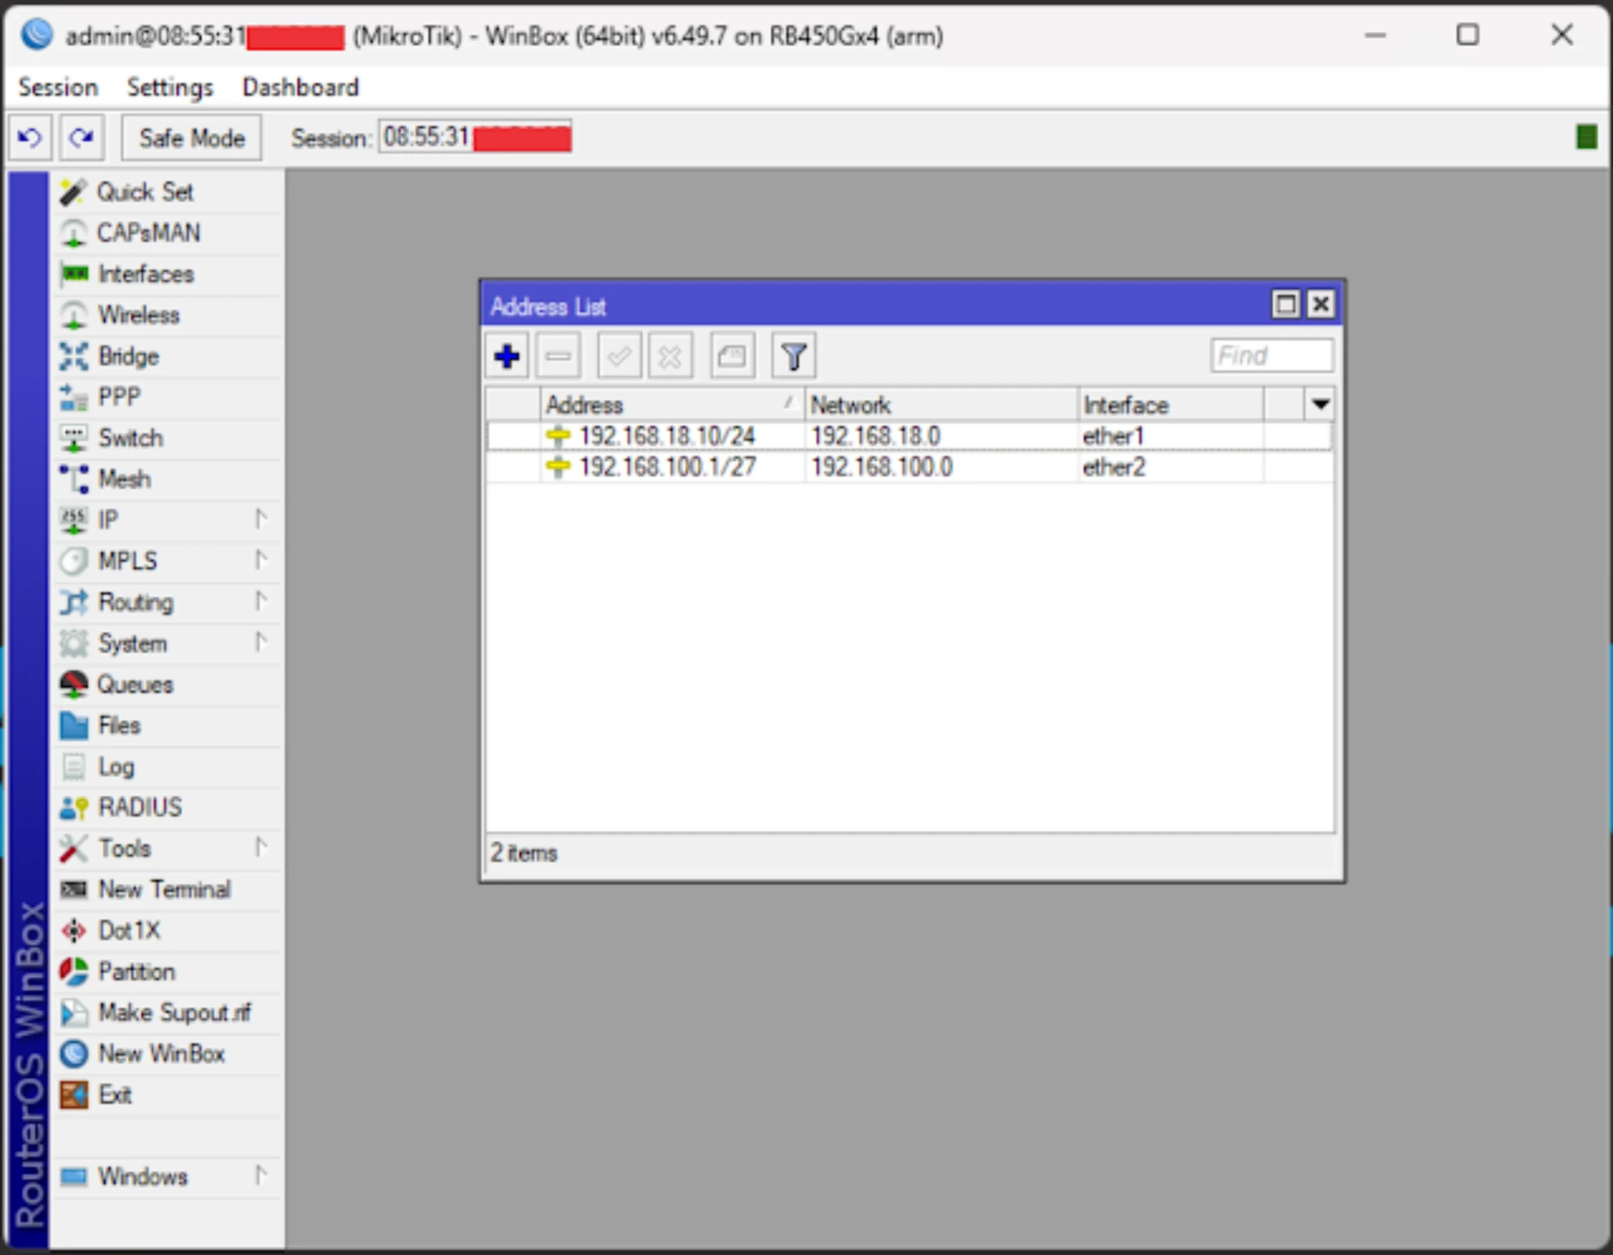Open the column selector dropdown arrow

1321,404
